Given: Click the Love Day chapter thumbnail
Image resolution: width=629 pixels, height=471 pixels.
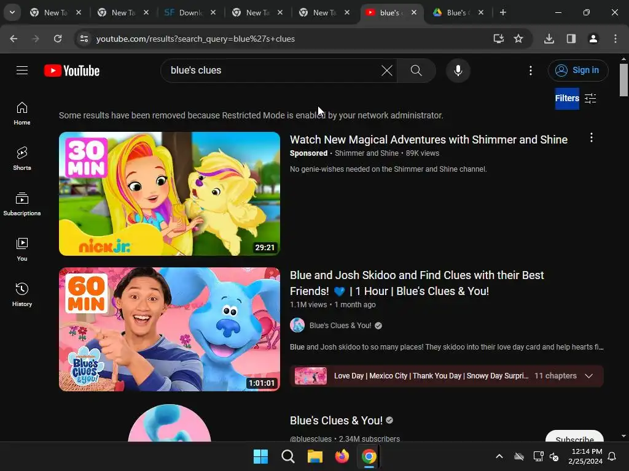Looking at the screenshot, I should point(310,376).
